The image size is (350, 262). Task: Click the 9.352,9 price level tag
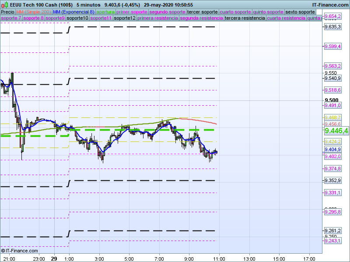tap(332, 180)
